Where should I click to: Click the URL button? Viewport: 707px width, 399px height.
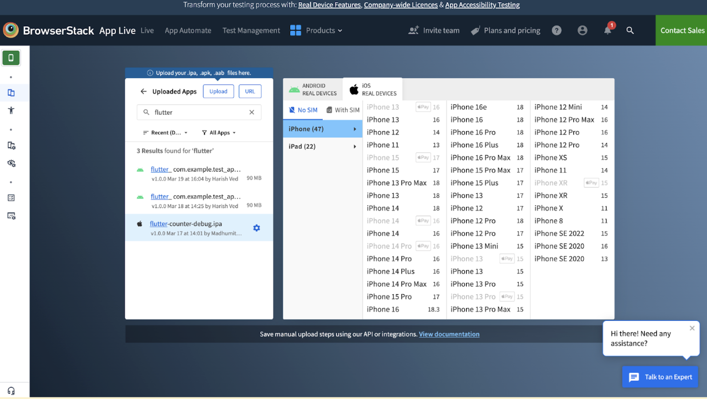click(x=250, y=91)
